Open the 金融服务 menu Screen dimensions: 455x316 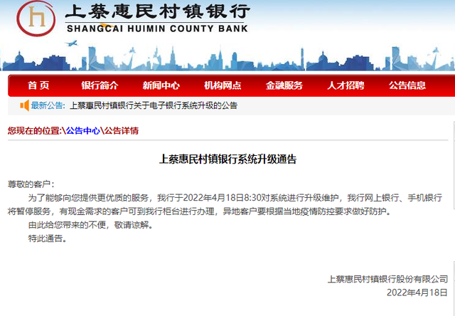[284, 85]
